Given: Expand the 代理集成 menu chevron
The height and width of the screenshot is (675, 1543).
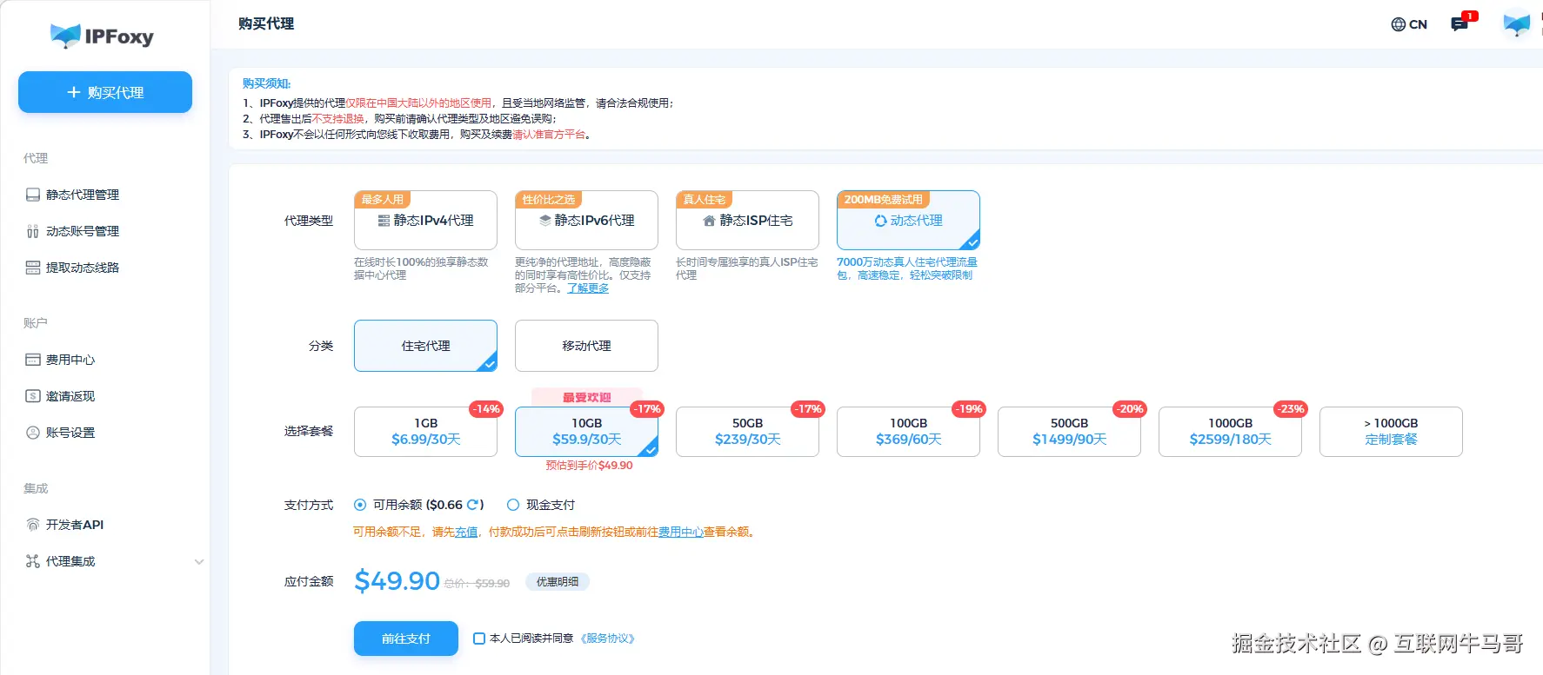Looking at the screenshot, I should coord(199,561).
